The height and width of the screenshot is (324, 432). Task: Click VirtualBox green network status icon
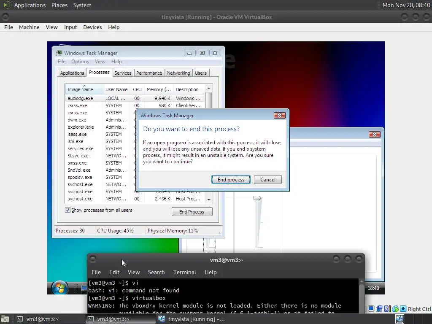395,309
